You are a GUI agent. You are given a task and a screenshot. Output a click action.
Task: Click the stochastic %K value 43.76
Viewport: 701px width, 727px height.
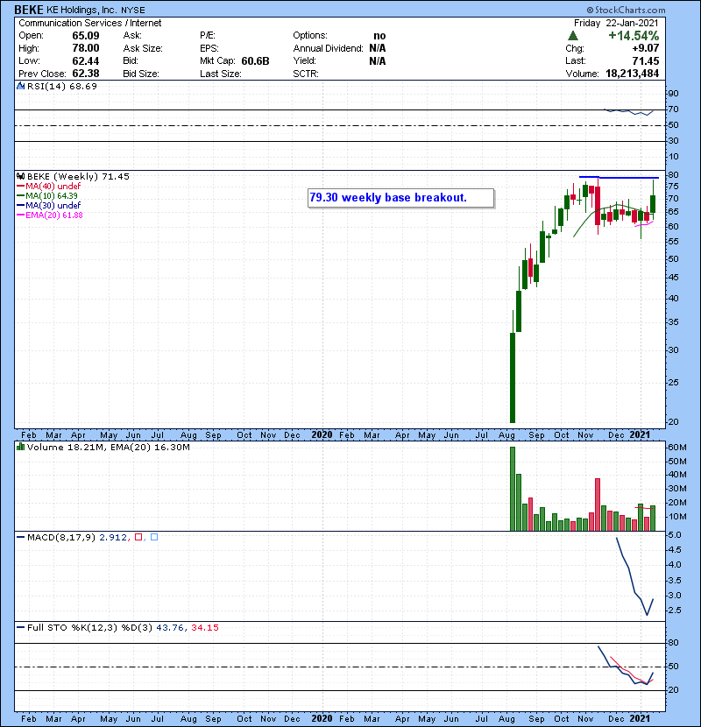pos(170,628)
